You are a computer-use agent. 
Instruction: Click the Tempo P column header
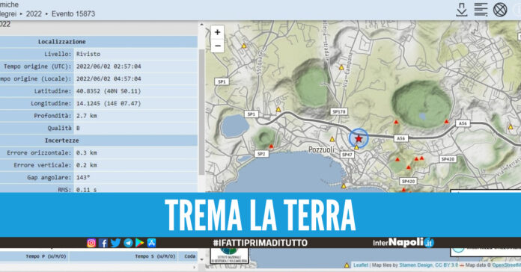click(46, 256)
